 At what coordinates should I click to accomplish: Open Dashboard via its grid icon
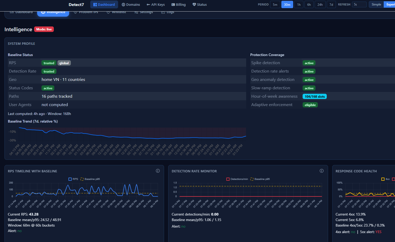(95, 4)
